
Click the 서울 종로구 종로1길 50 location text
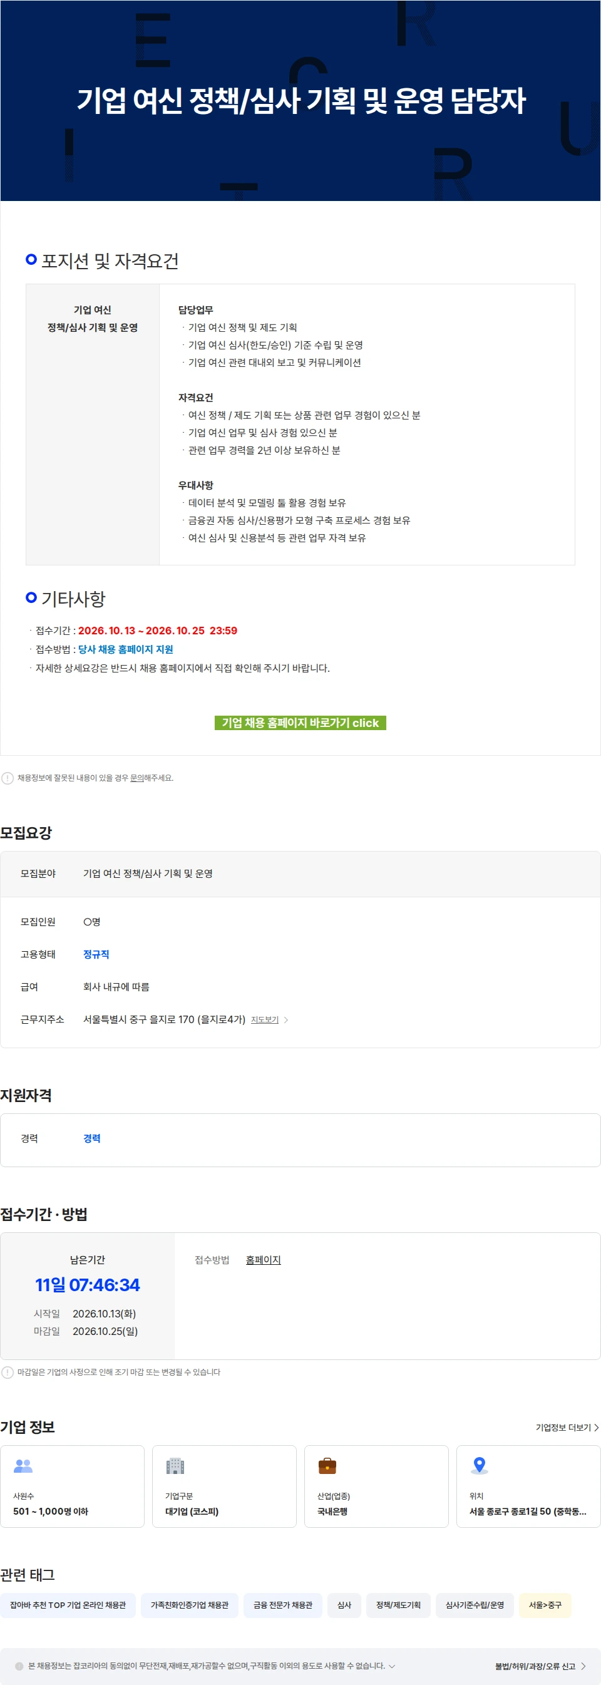[528, 1511]
